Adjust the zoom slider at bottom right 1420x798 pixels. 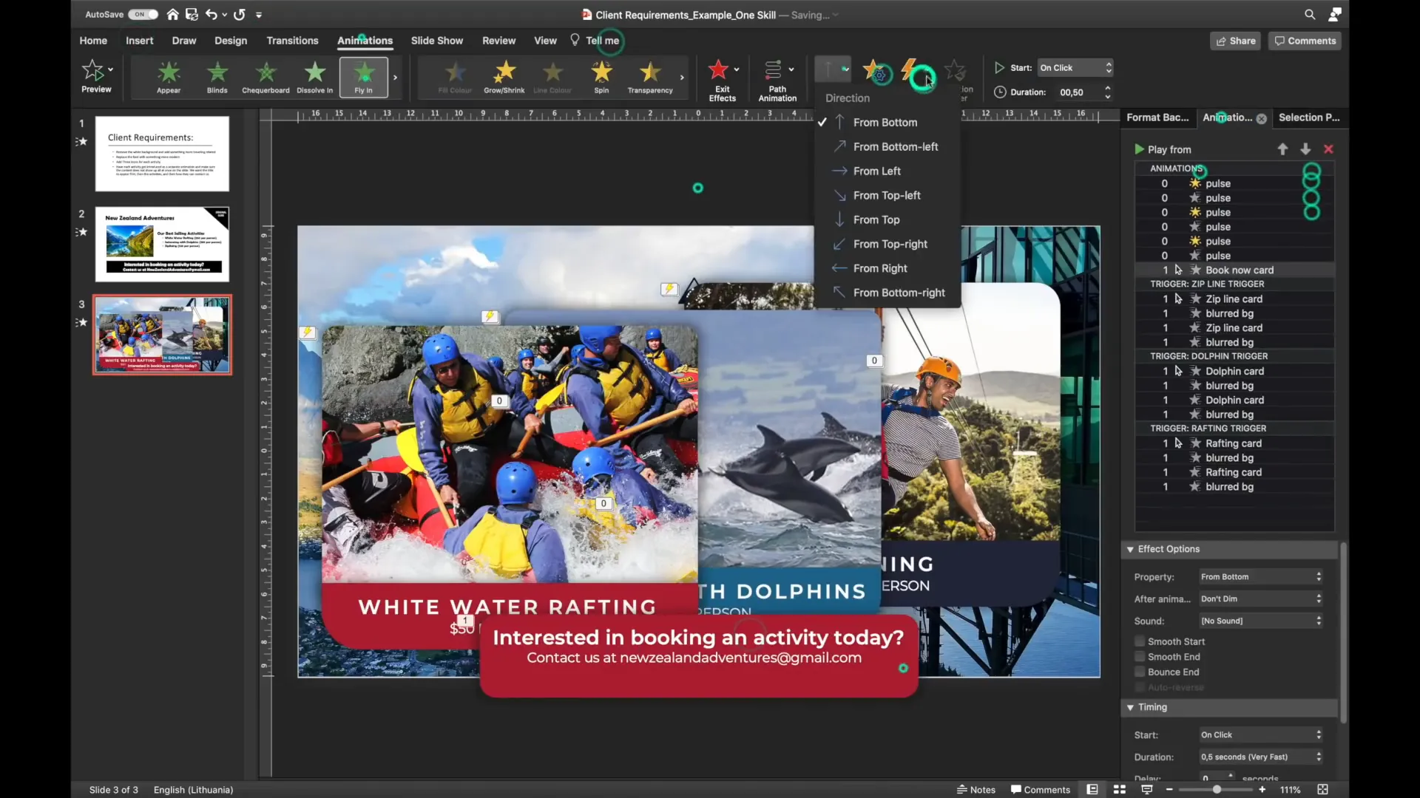[x=1215, y=789]
